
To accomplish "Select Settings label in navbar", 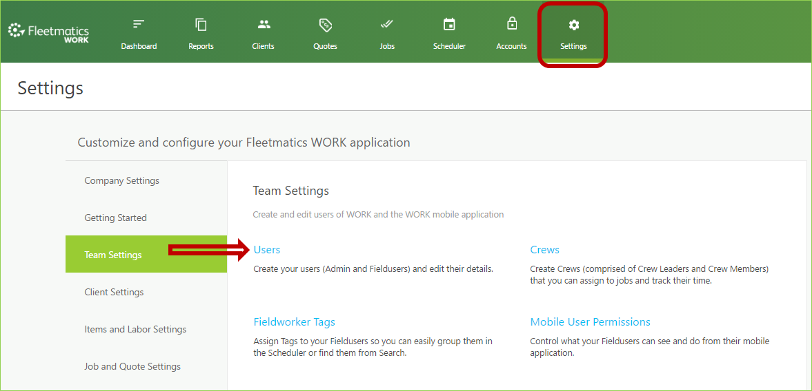I will 573,47.
